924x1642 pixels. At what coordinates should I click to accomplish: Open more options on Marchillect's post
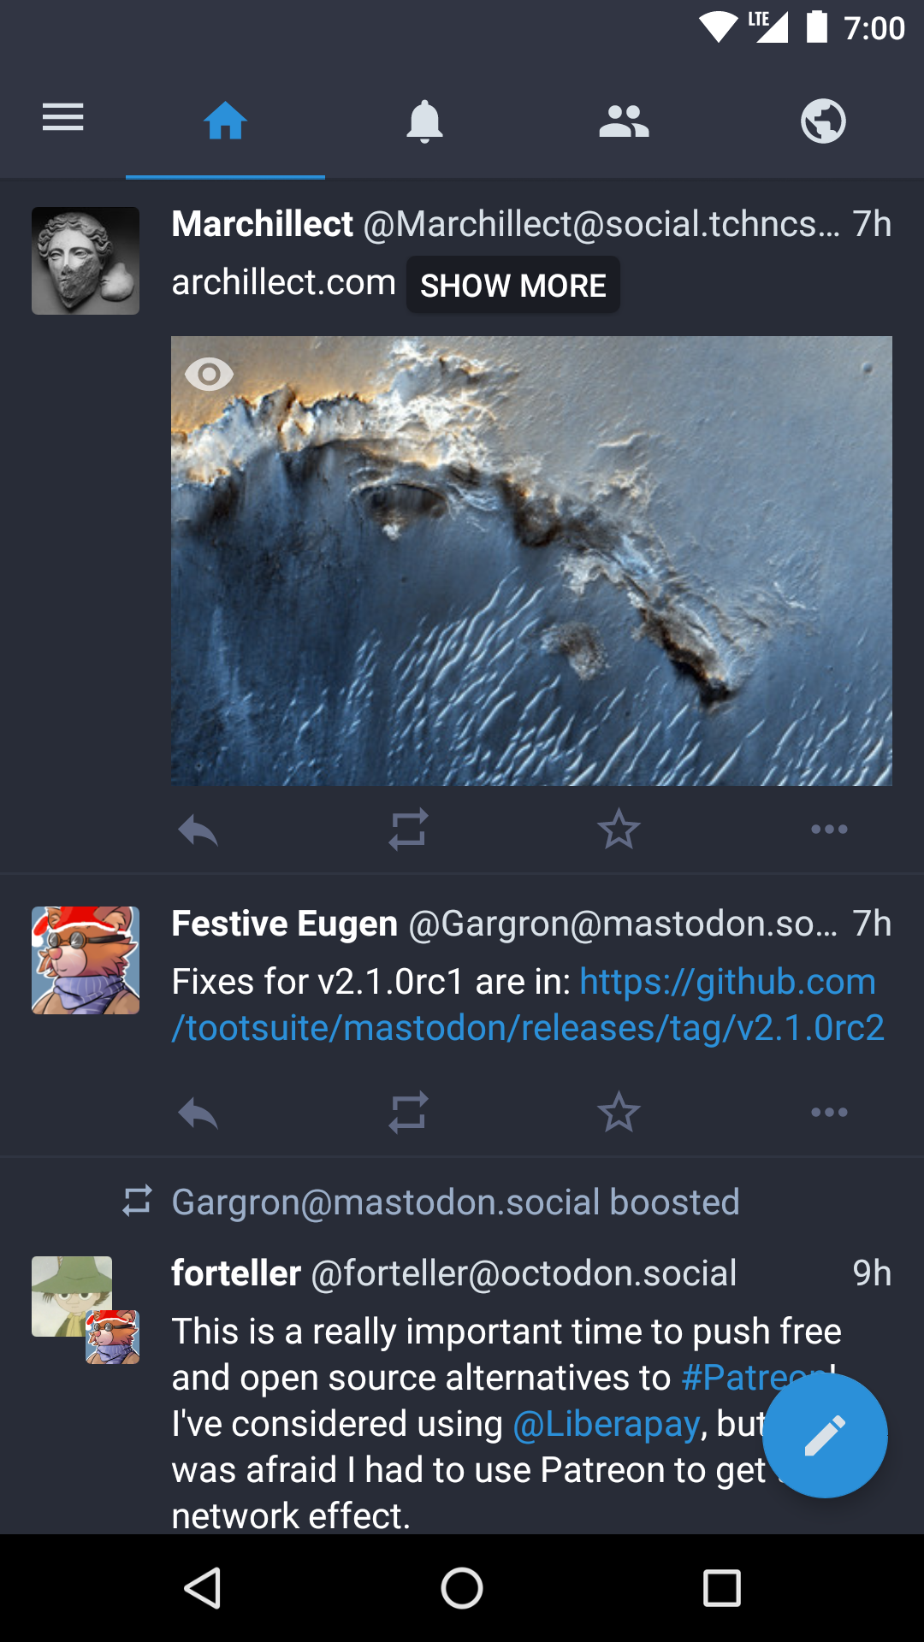point(829,830)
